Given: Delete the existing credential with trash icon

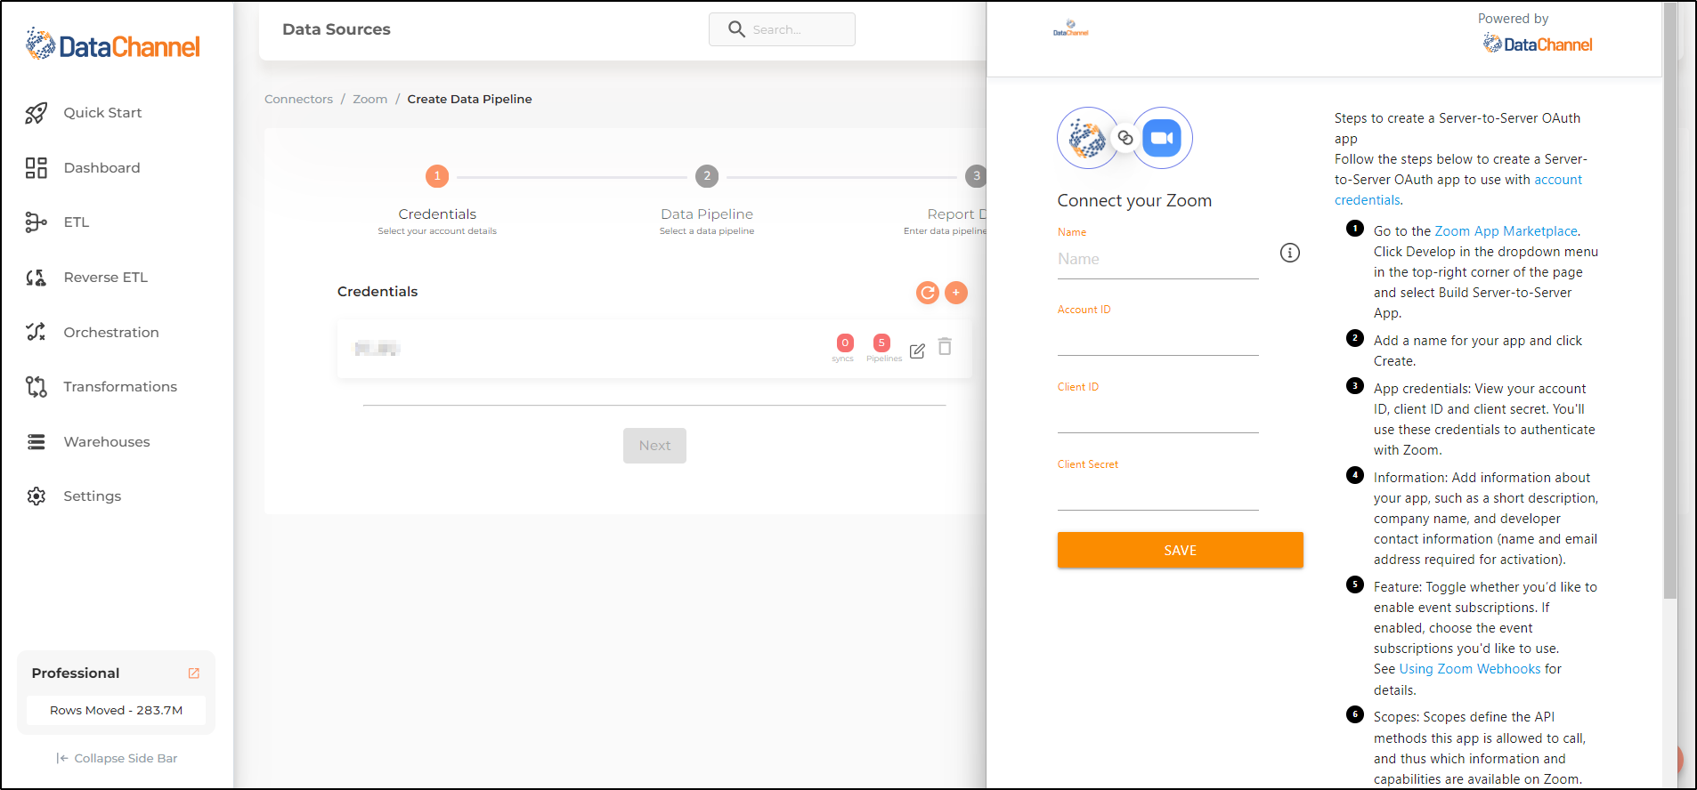Looking at the screenshot, I should coord(946,347).
